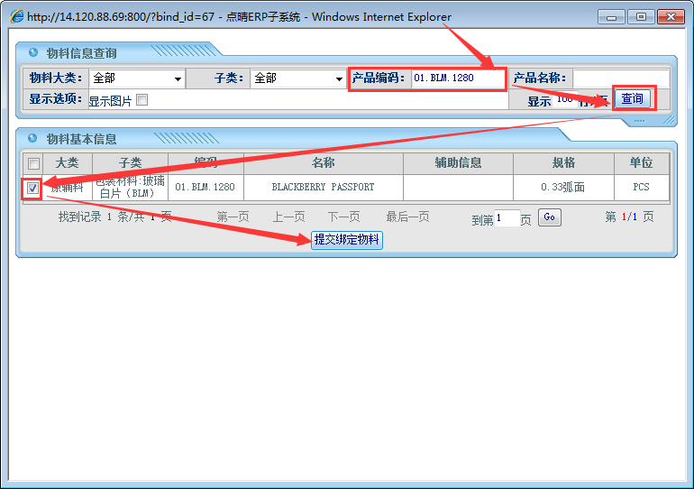Select the 上一页 pagination link
Screen dimensions: 694x489
click(288, 217)
